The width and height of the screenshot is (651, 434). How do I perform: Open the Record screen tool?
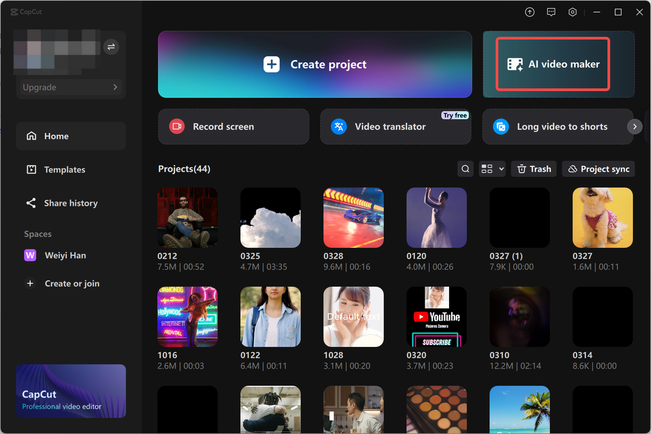(x=233, y=126)
